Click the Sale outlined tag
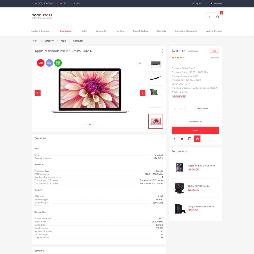 click(x=214, y=51)
